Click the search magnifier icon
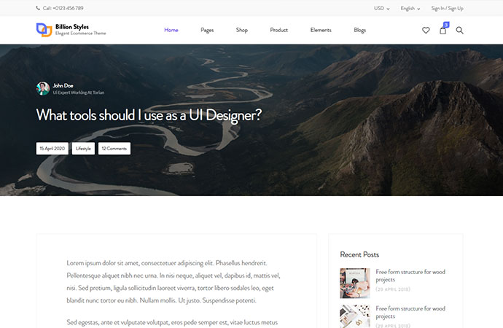Viewport: 503px width, 328px height. tap(459, 31)
